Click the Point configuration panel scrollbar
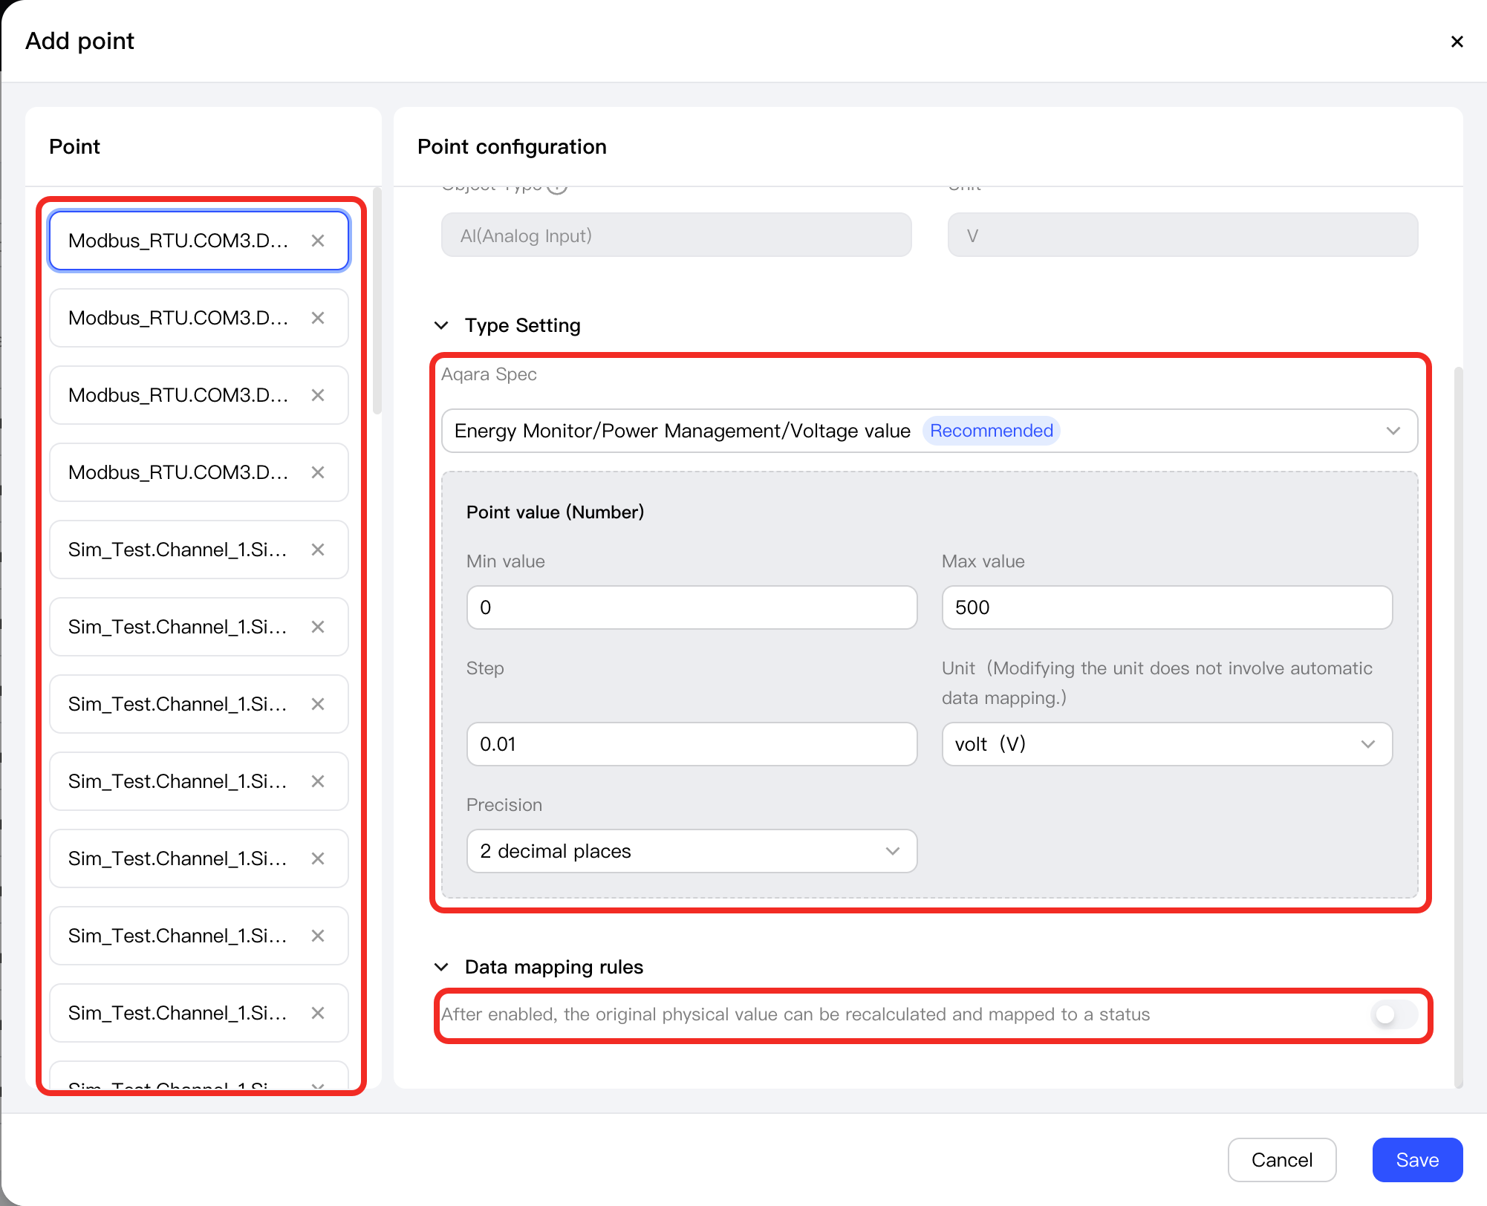This screenshot has width=1487, height=1206. point(1458,728)
